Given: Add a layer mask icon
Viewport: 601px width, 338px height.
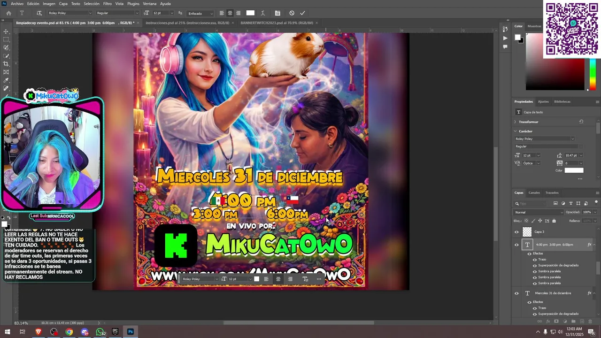Looking at the screenshot, I should click(556, 322).
